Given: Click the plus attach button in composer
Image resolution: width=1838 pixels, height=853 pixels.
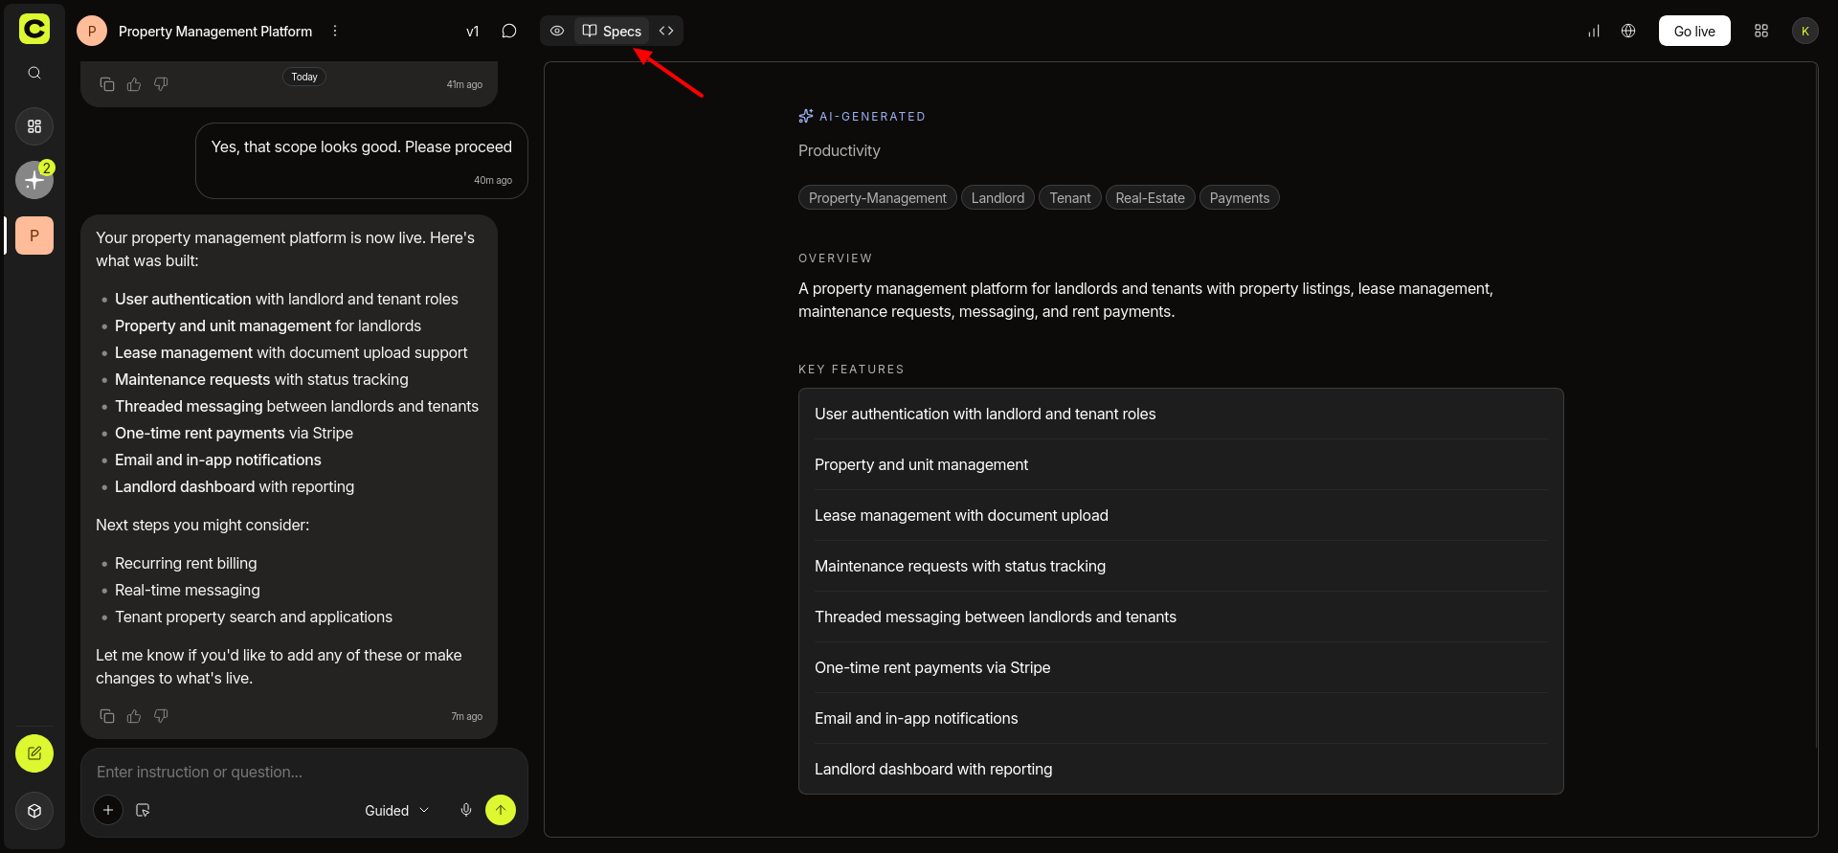Looking at the screenshot, I should click(x=108, y=810).
